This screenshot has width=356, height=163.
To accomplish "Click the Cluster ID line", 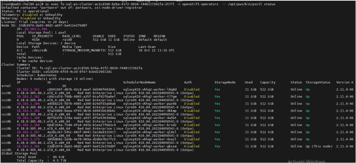I will [x=80, y=68].
